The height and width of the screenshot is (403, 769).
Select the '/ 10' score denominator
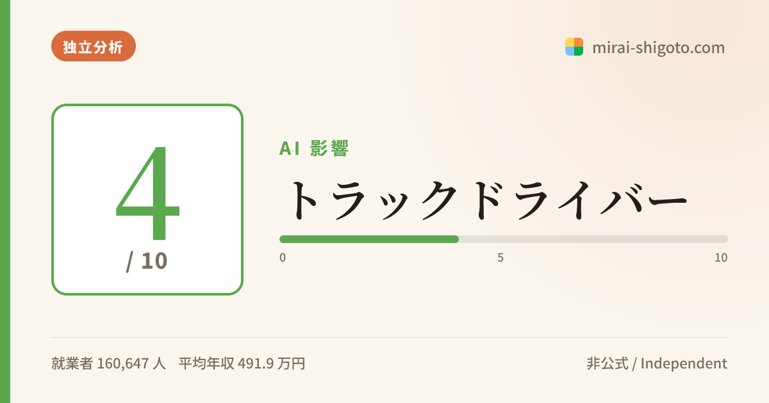pos(147,261)
